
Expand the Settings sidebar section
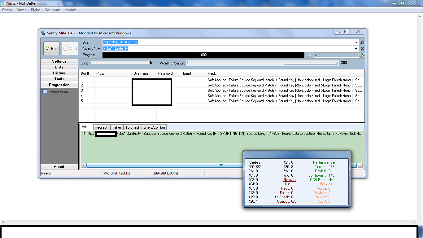[59, 61]
